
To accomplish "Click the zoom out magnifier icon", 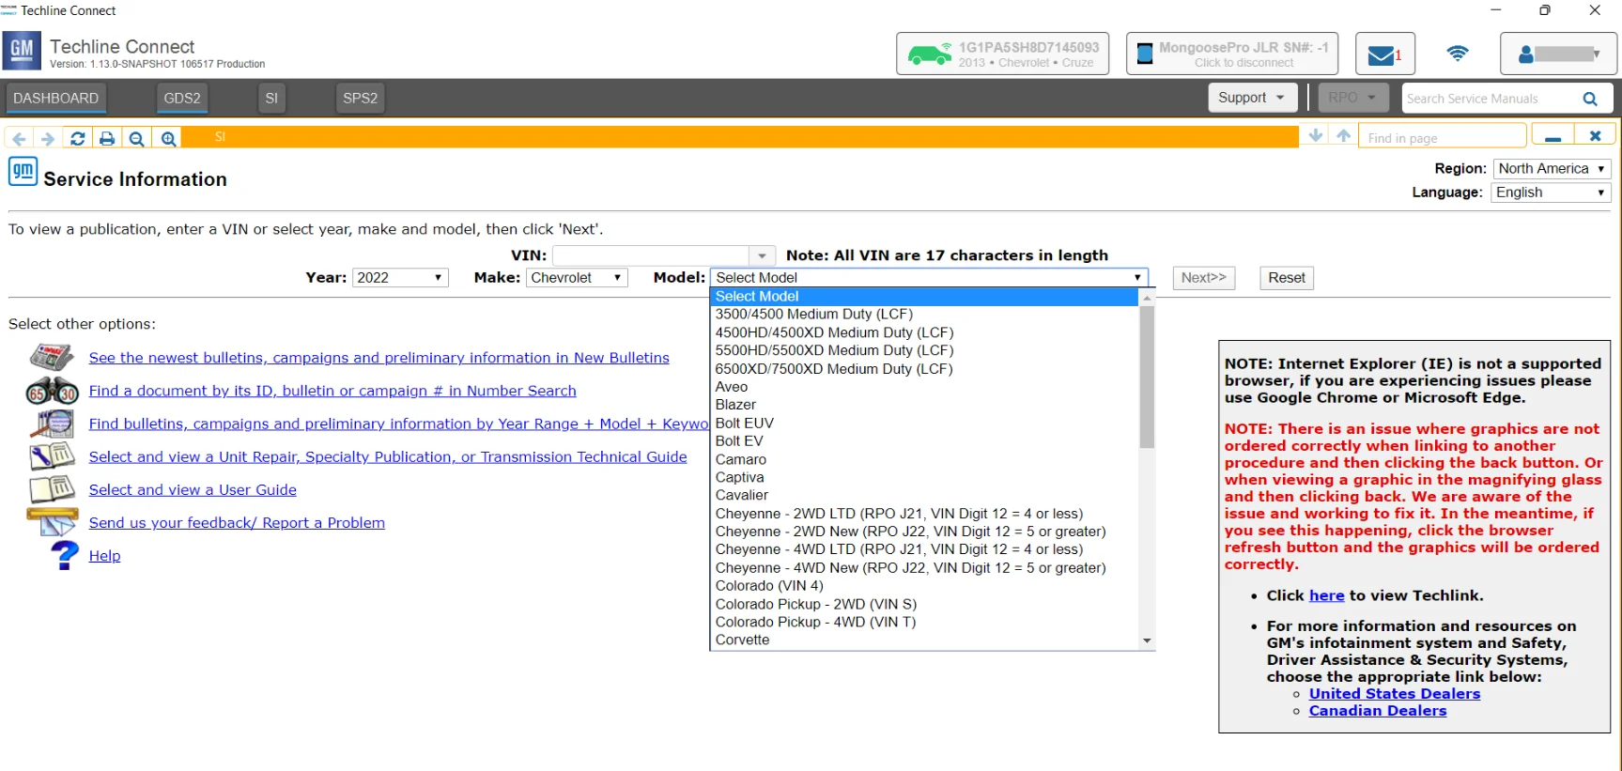I will tap(137, 138).
